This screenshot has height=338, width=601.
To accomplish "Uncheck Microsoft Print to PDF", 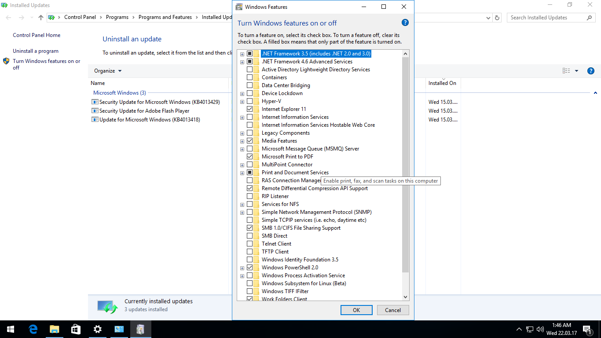I will pos(250,157).
